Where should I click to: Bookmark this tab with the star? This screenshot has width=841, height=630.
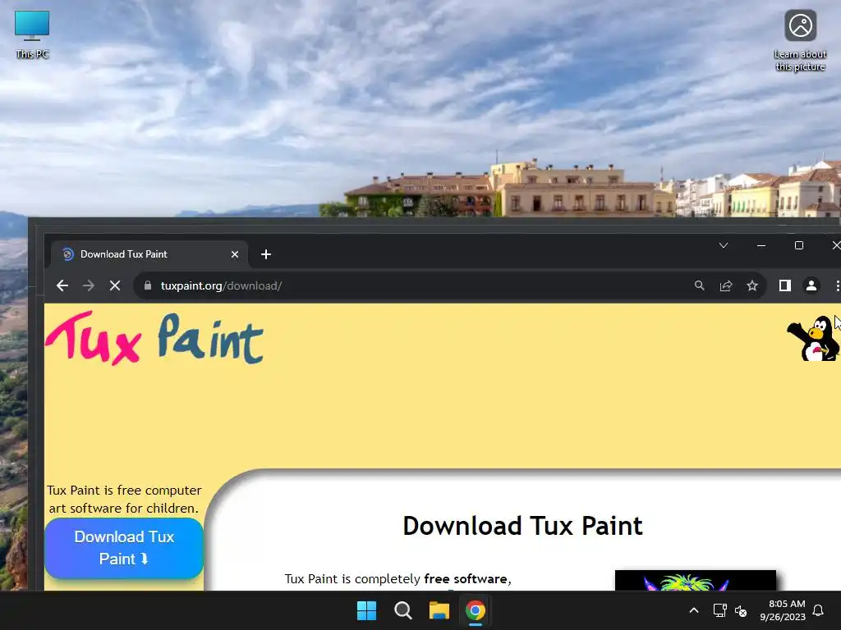752,285
